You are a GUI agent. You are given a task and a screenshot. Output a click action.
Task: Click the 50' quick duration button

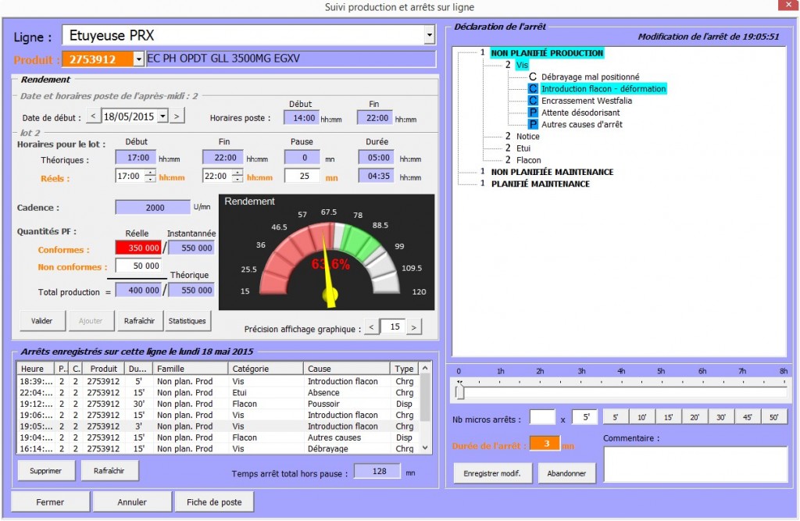pos(774,417)
